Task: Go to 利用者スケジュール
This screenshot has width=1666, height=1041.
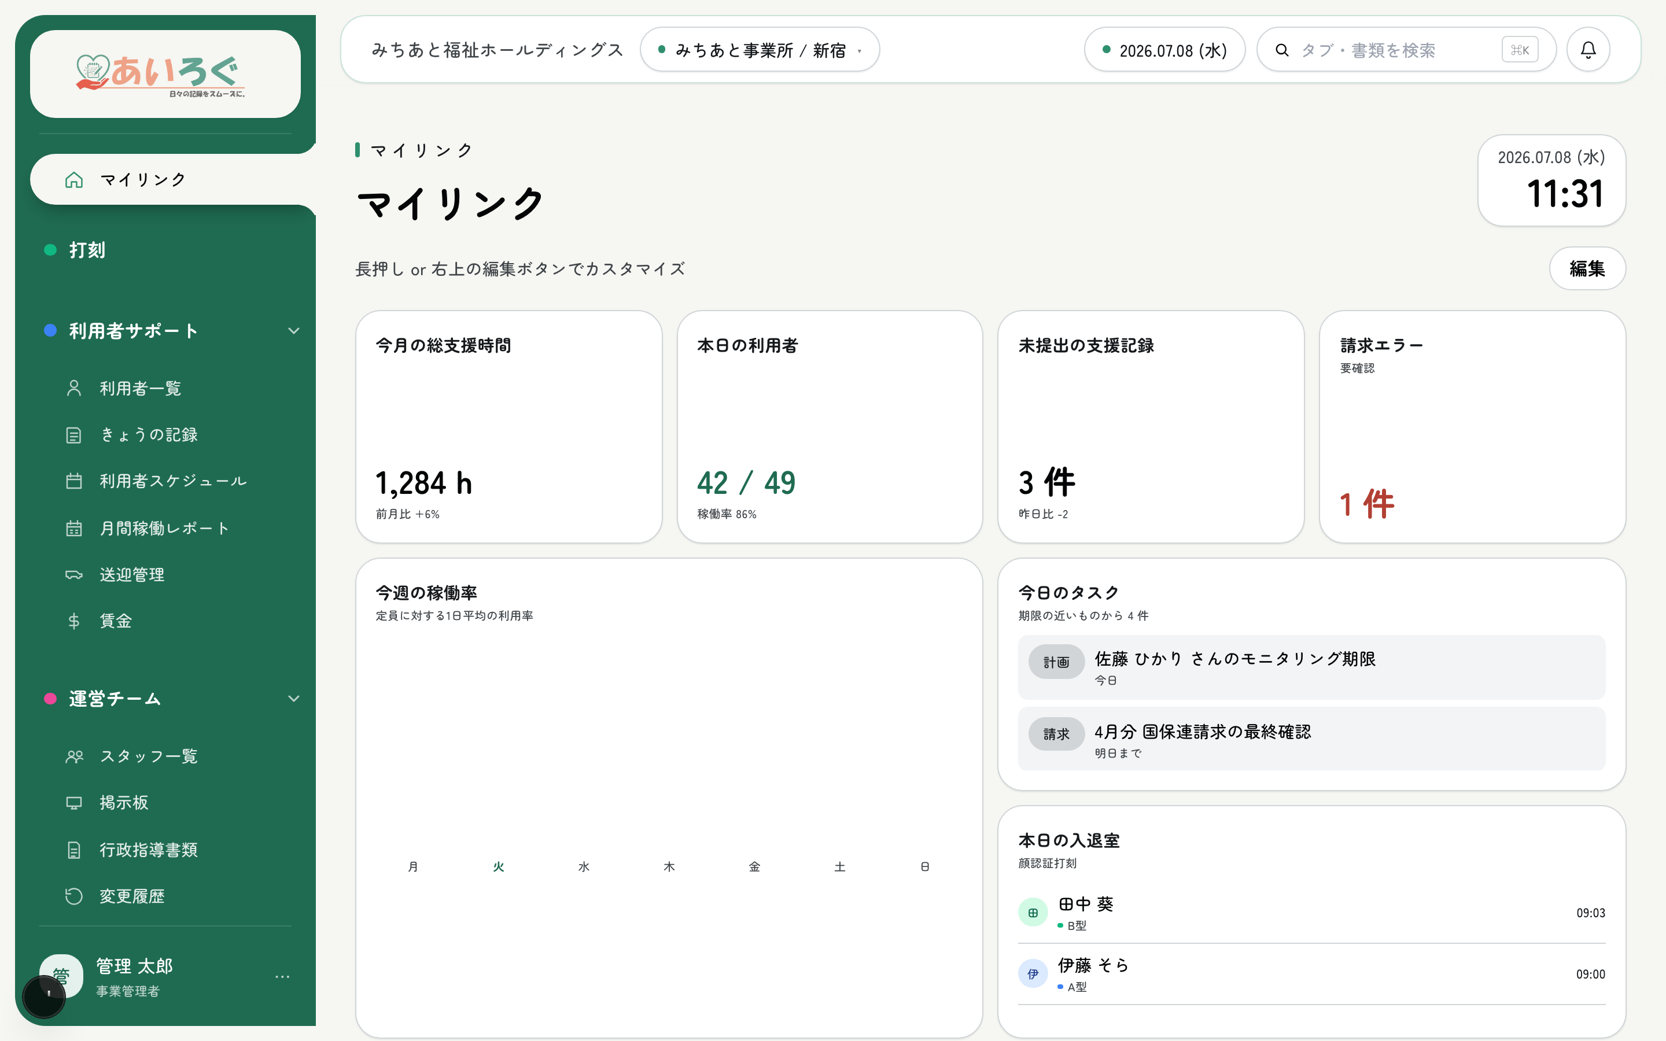Action: coord(173,481)
